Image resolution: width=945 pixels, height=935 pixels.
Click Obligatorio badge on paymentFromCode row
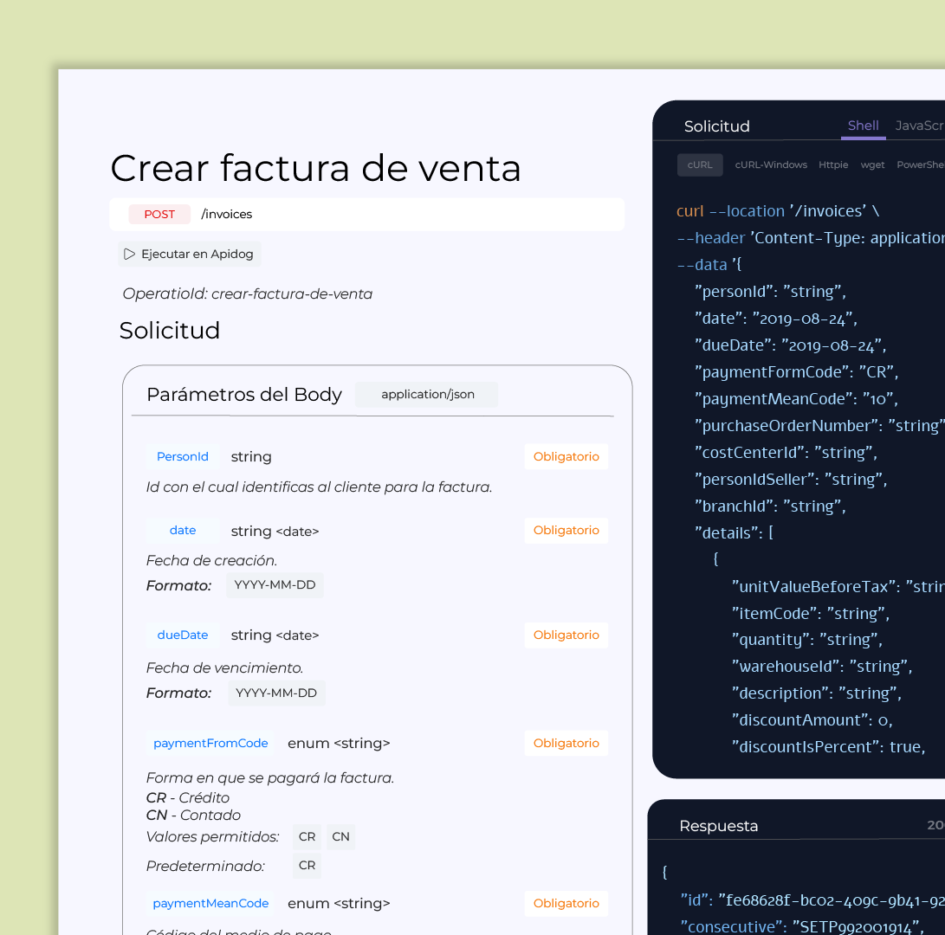pos(566,744)
